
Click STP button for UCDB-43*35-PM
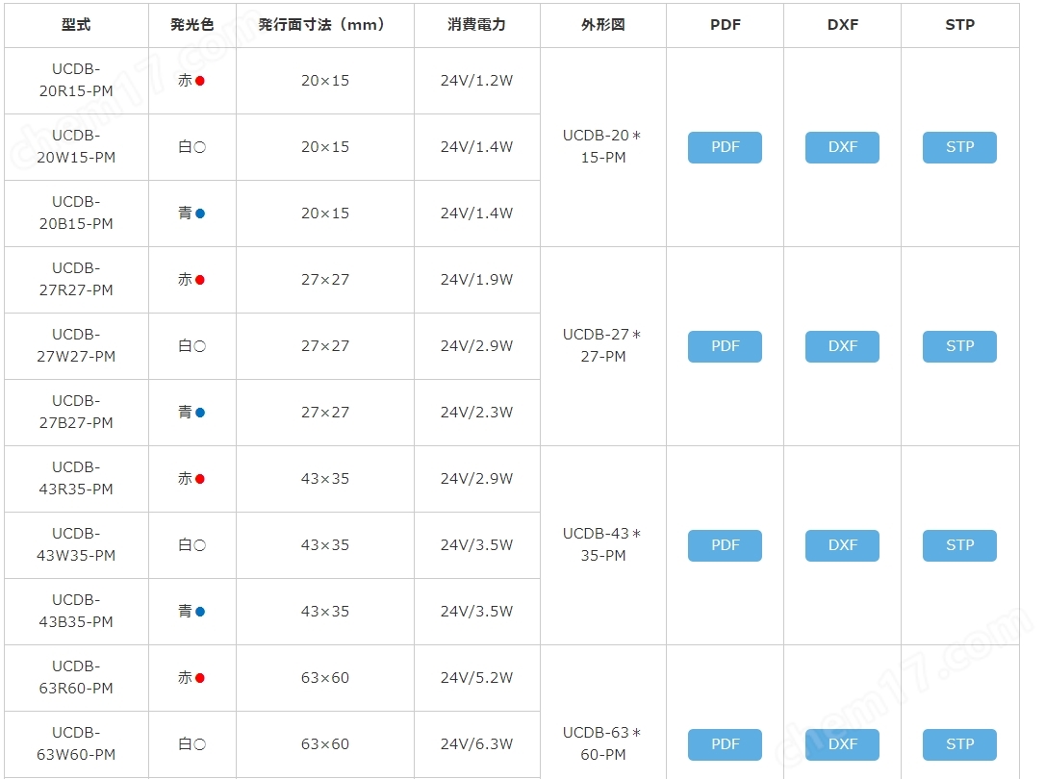point(959,545)
